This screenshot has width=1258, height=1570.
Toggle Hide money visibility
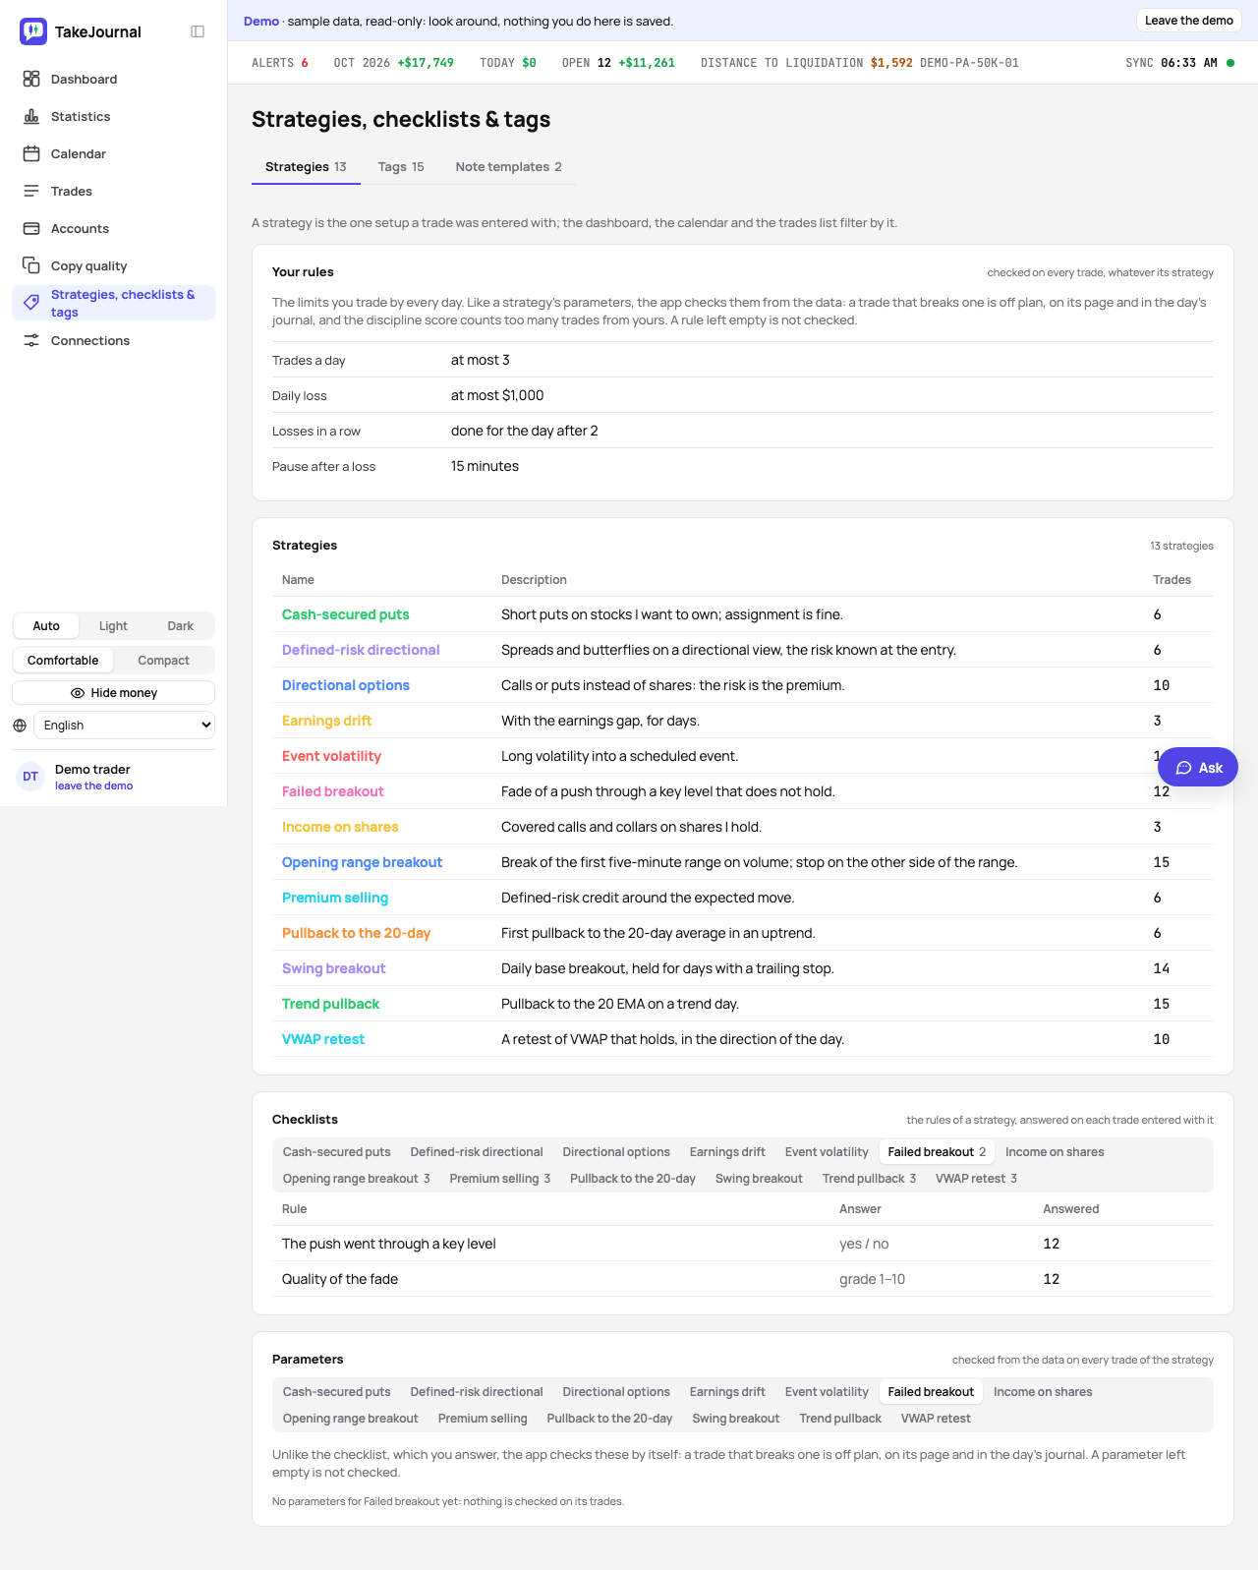114,693
